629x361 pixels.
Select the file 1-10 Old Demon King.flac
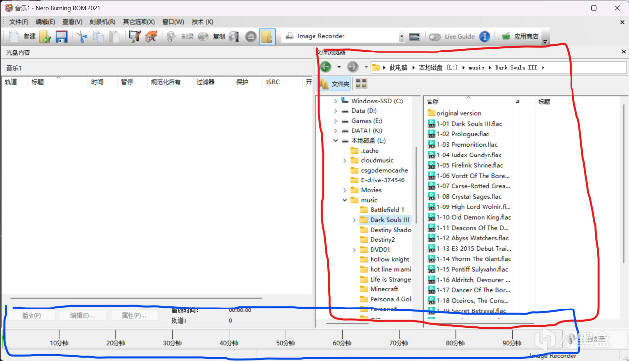click(x=469, y=217)
